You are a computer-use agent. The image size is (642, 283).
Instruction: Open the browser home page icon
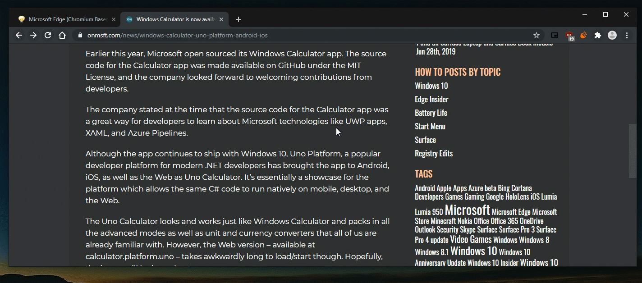pyautogui.click(x=62, y=35)
